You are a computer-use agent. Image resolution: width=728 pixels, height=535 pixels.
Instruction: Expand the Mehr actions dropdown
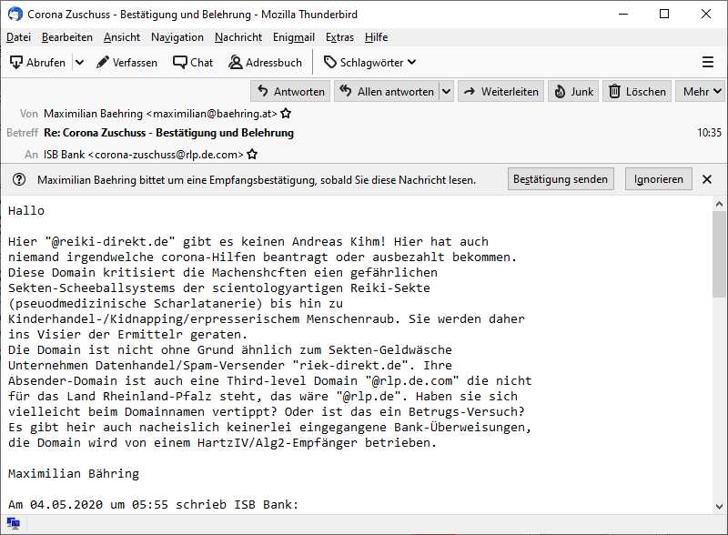pyautogui.click(x=702, y=92)
